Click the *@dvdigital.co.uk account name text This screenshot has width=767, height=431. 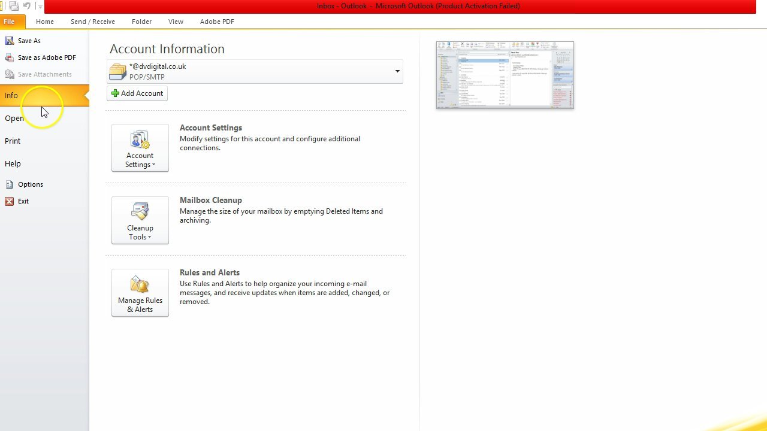(158, 66)
